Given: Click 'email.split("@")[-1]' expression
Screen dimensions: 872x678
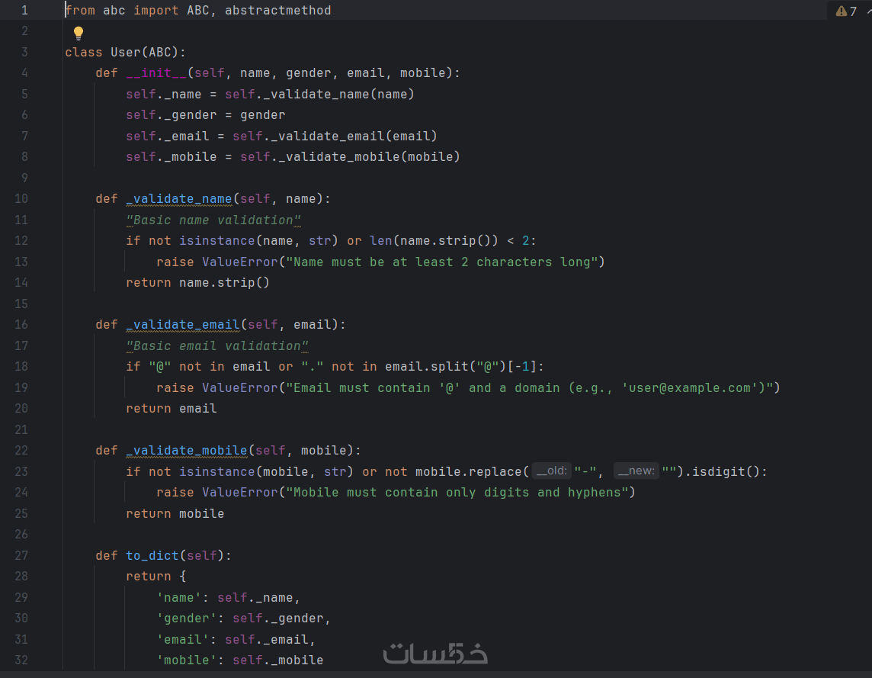Looking at the screenshot, I should [461, 367].
